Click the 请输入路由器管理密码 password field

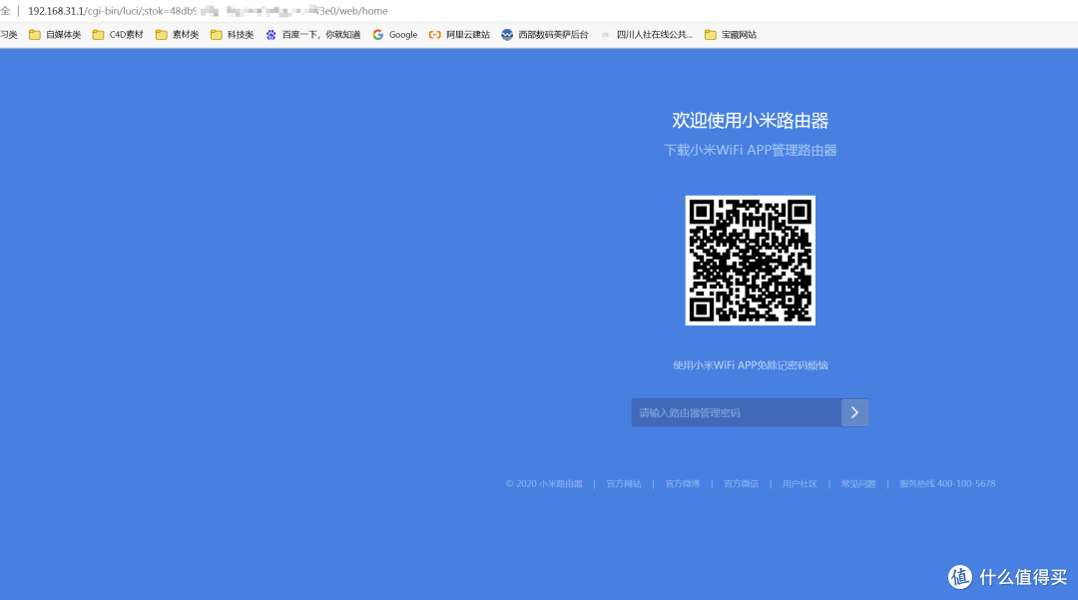(737, 412)
